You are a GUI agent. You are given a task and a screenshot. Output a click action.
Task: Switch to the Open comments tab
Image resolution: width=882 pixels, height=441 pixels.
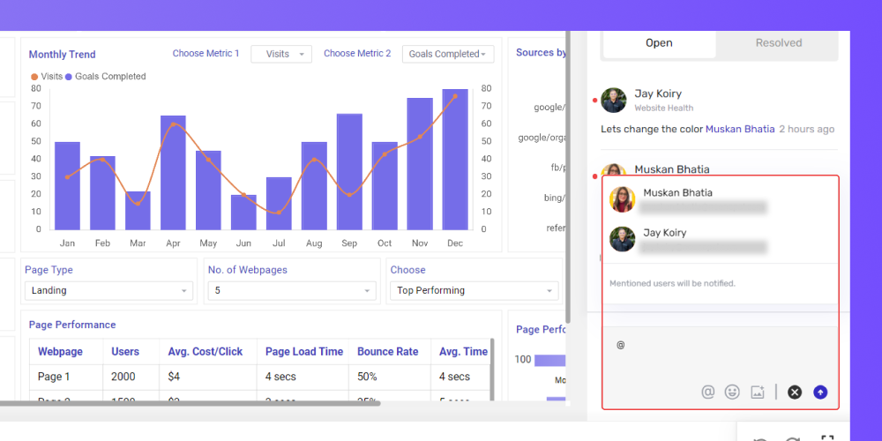coord(659,42)
